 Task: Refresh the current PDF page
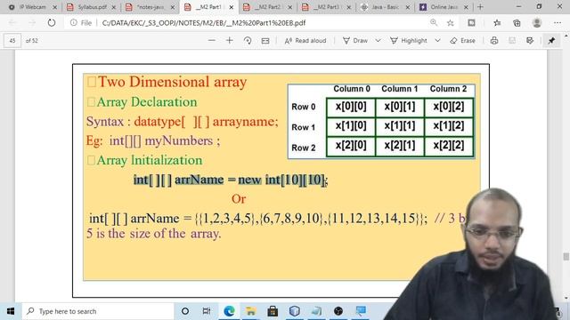tap(52, 23)
